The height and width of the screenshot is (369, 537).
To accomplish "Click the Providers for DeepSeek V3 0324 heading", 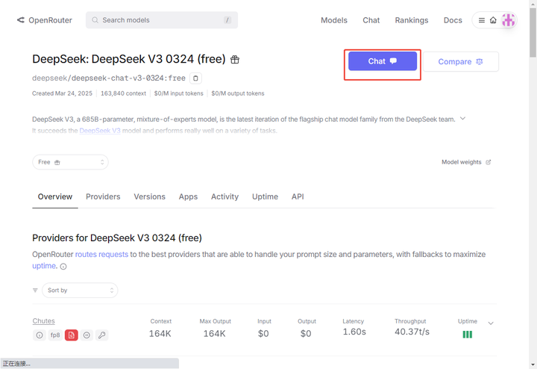I will click(x=117, y=238).
